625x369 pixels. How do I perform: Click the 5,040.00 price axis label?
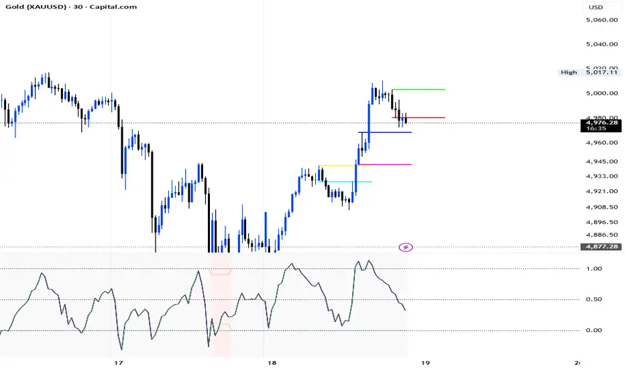click(602, 44)
